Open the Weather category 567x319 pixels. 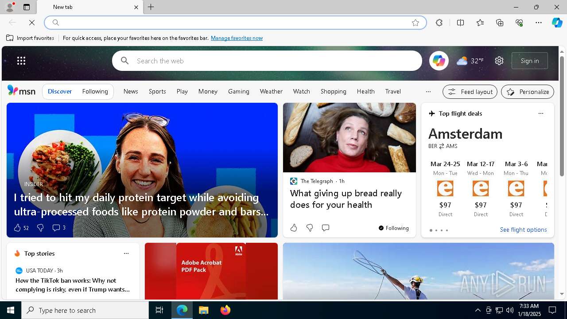[271, 91]
